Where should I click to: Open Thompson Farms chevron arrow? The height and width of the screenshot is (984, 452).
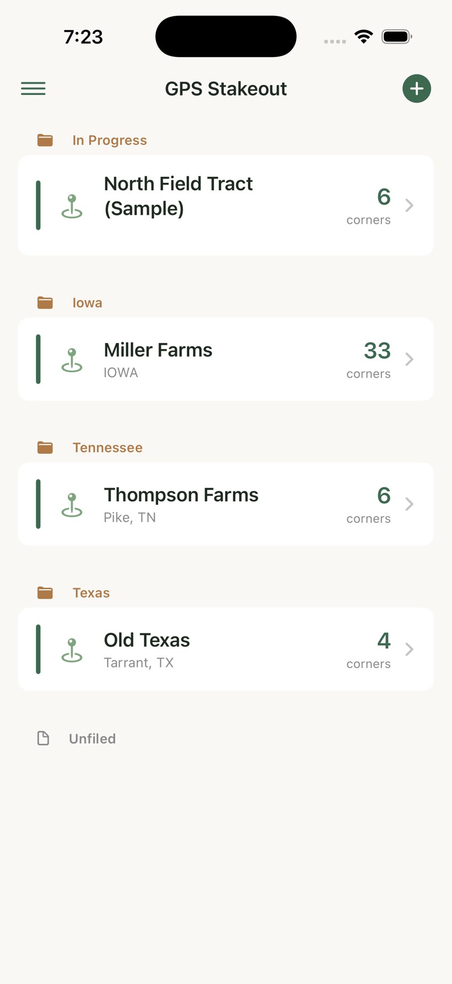(x=409, y=504)
